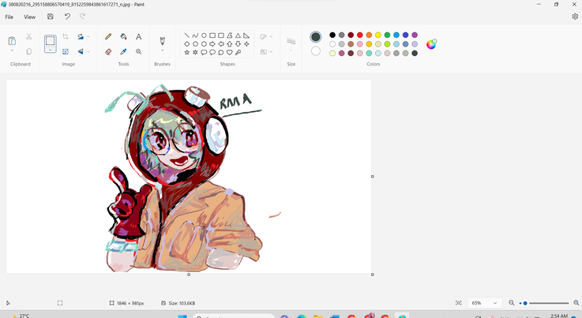Click the fit to window icon
Image resolution: width=582 pixels, height=318 pixels.
458,303
